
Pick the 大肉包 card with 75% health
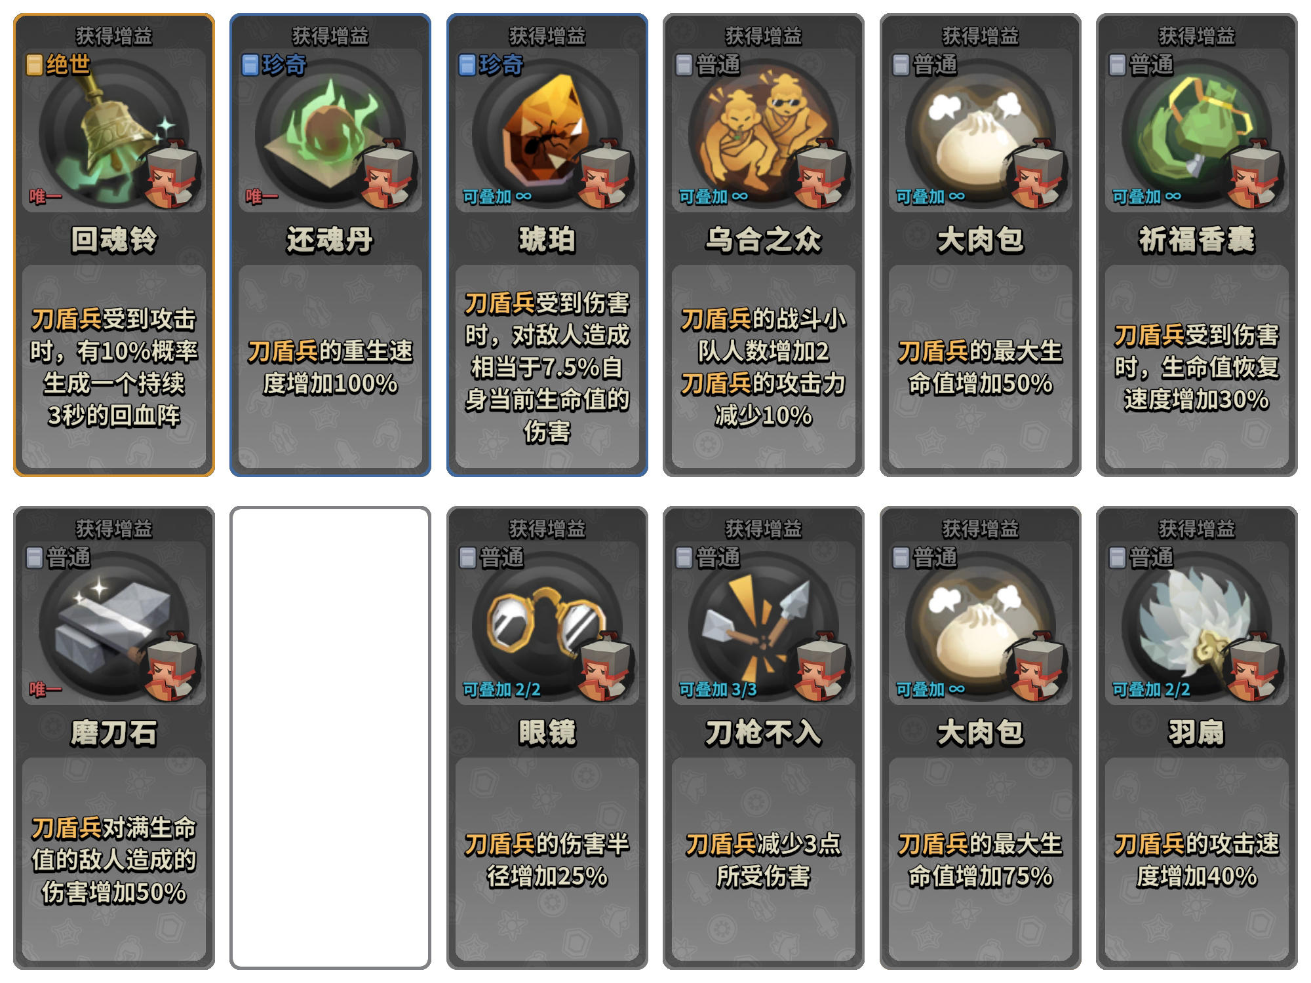(x=980, y=737)
